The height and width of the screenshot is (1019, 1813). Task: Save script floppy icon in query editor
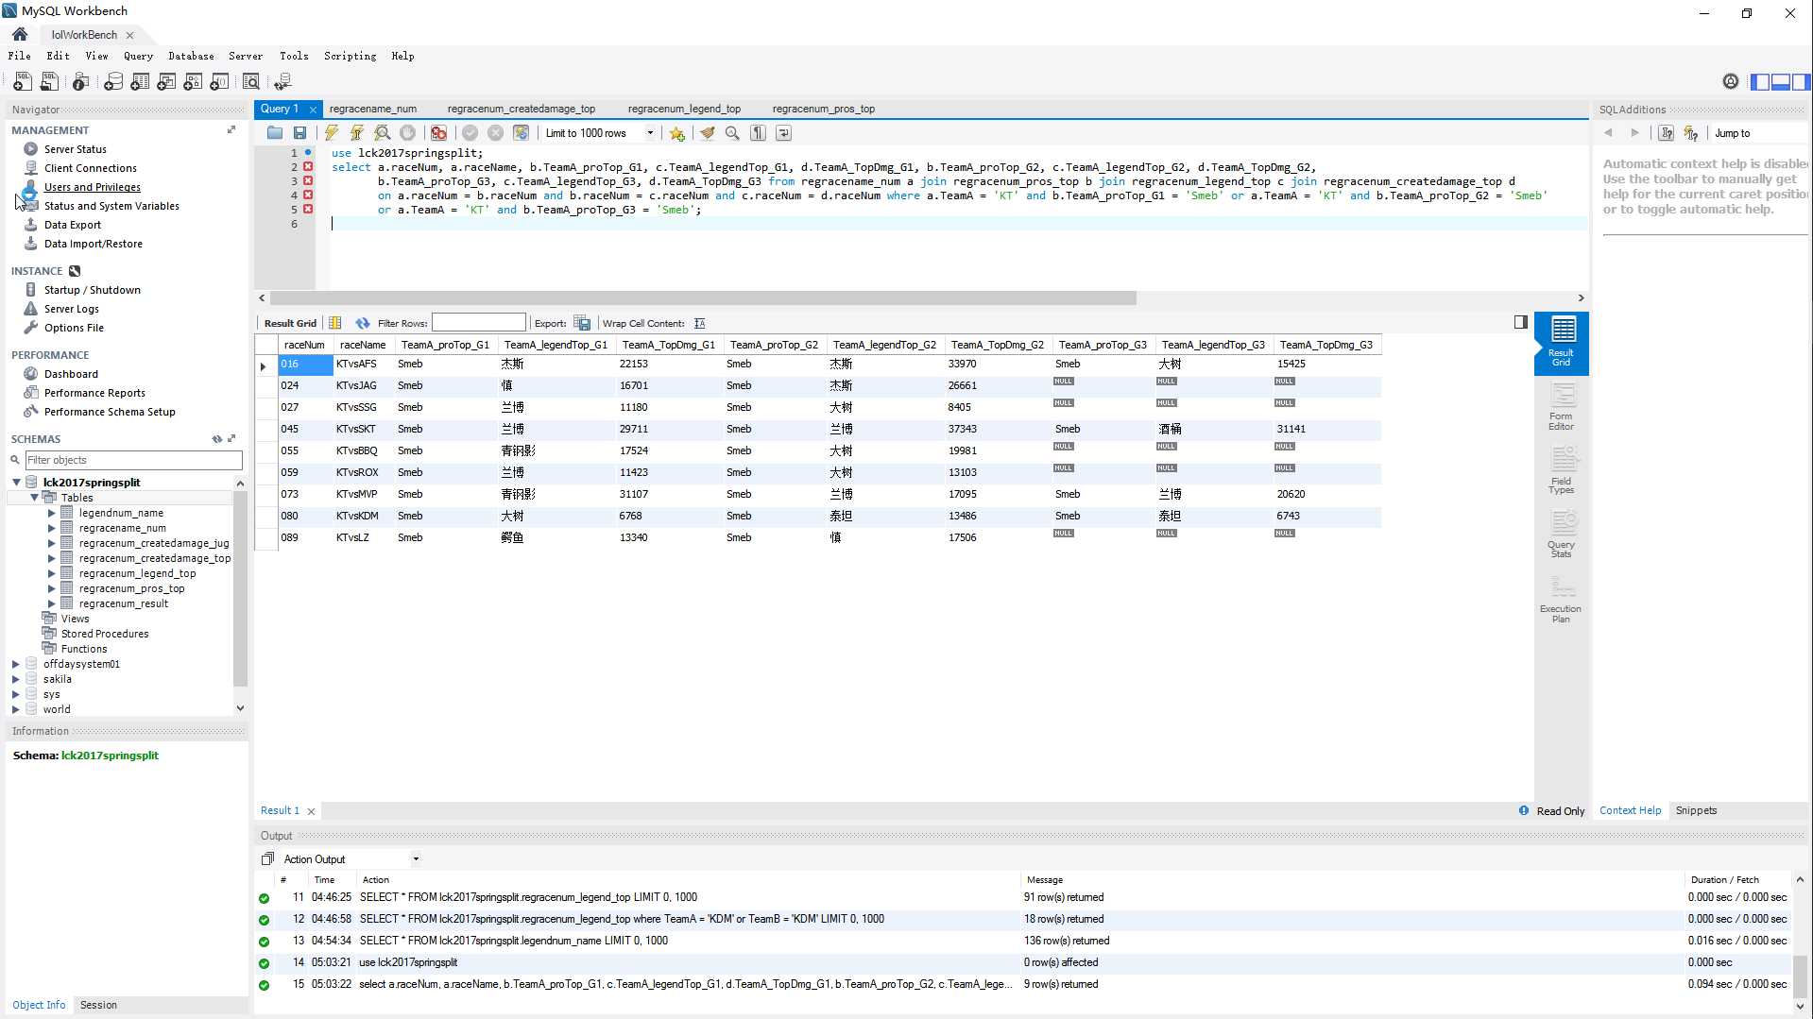pyautogui.click(x=299, y=133)
